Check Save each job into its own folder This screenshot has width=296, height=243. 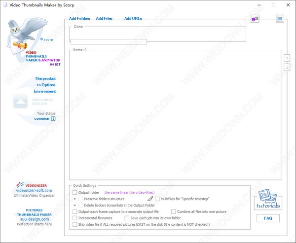pyautogui.click(x=127, y=218)
